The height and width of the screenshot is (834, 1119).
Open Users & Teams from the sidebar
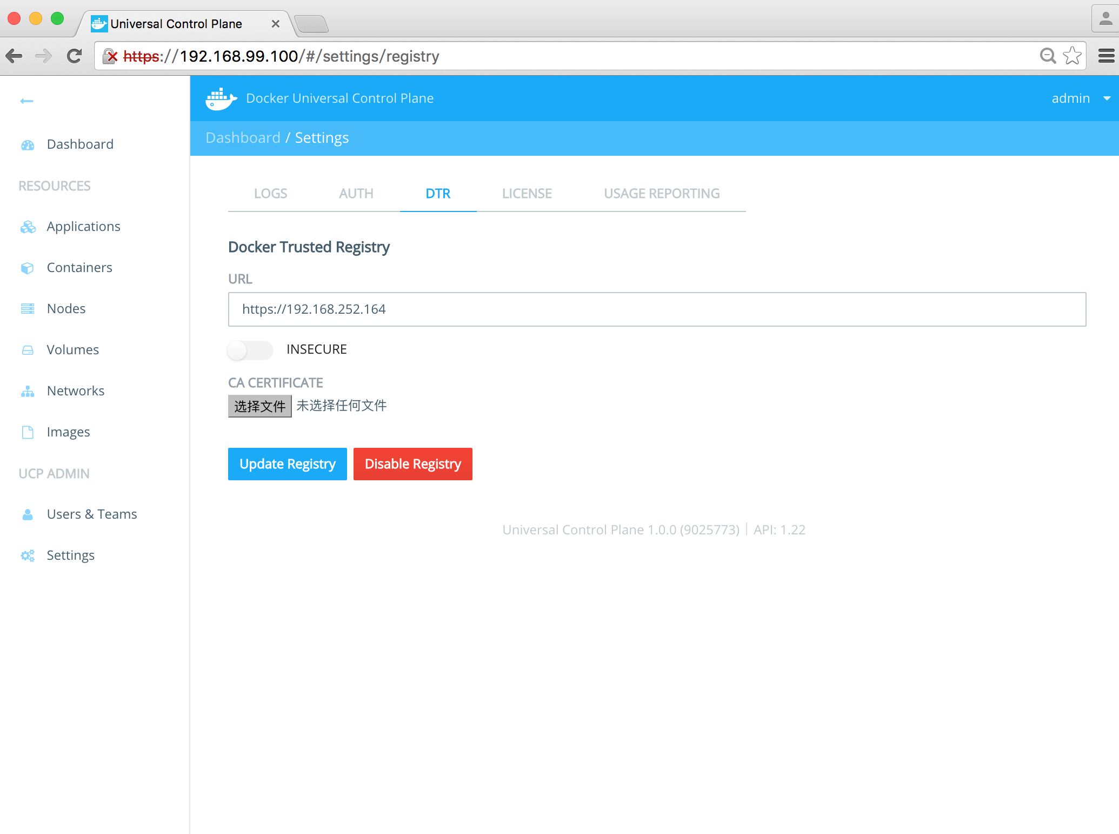(92, 514)
